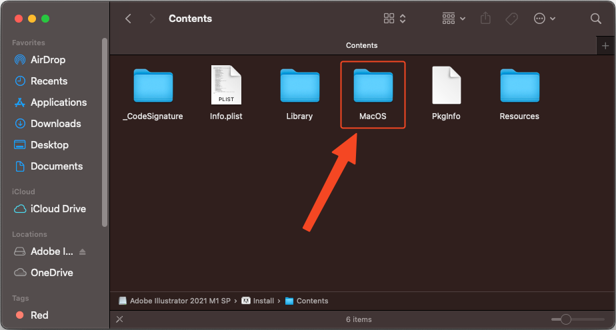Eject the Adobe disk in sidebar
616x330 pixels.
click(83, 251)
